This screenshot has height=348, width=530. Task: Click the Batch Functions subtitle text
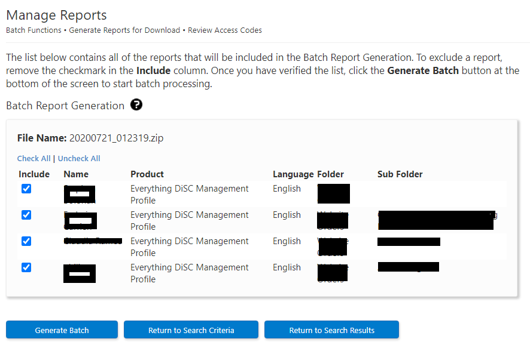pyautogui.click(x=34, y=30)
